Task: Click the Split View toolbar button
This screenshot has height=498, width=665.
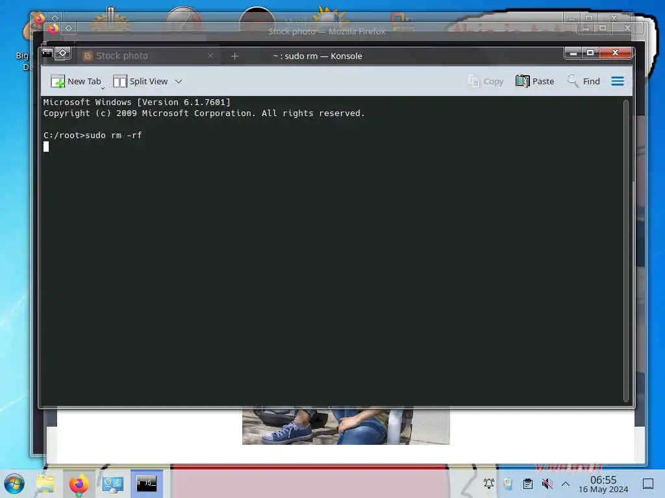Action: (x=140, y=81)
